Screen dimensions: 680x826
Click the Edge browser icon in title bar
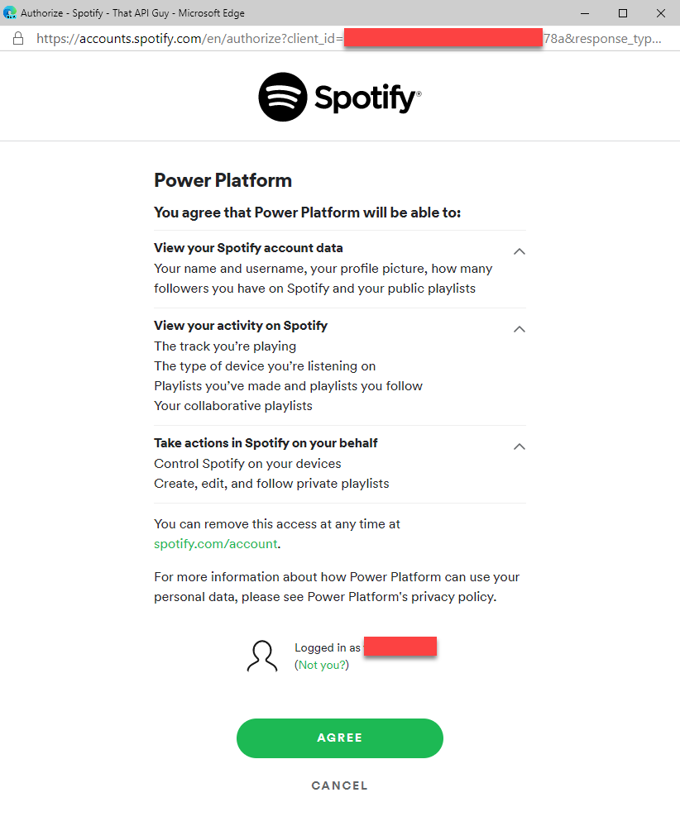tap(11, 13)
